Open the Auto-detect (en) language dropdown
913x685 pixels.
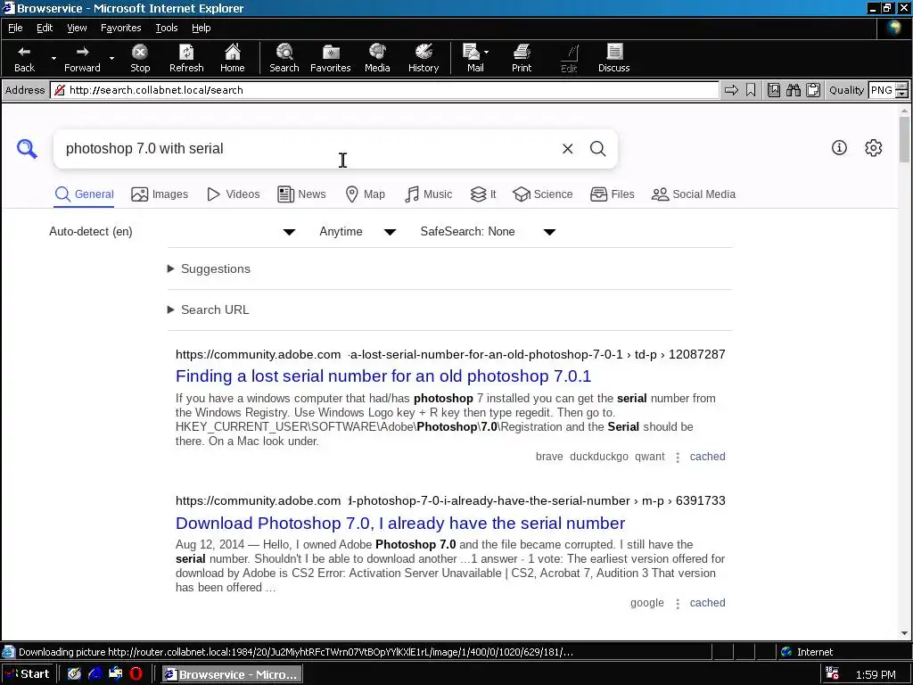(x=172, y=232)
